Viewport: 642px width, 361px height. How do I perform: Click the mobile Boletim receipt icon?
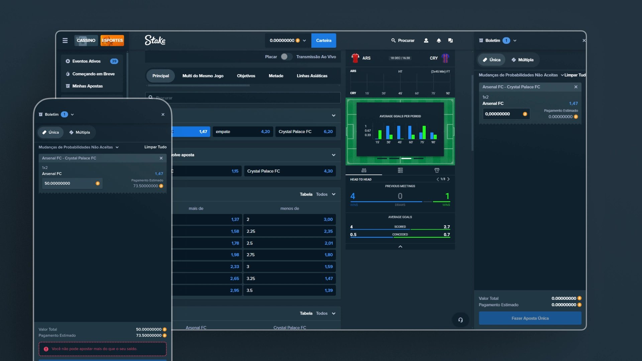pos(41,114)
